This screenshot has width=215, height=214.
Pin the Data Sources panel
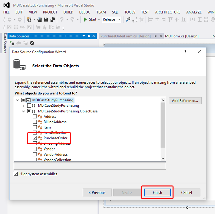pyautogui.click(x=89, y=36)
